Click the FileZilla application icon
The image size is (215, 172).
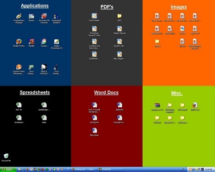(31, 43)
